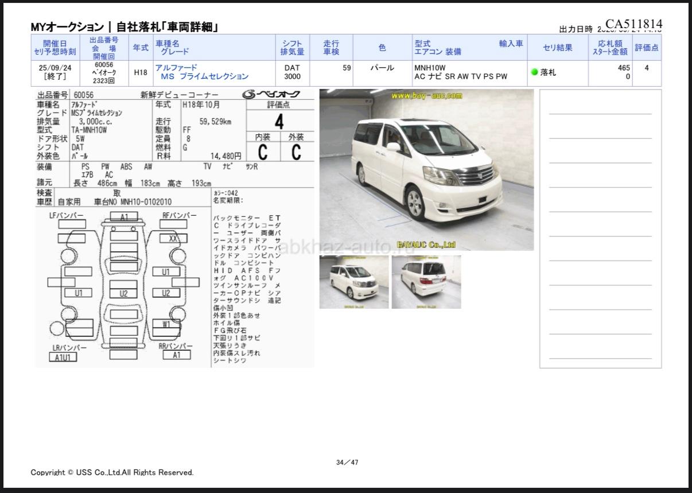Open the large front-view car photo
Screen dimensions: 692x493
pyautogui.click(x=426, y=170)
